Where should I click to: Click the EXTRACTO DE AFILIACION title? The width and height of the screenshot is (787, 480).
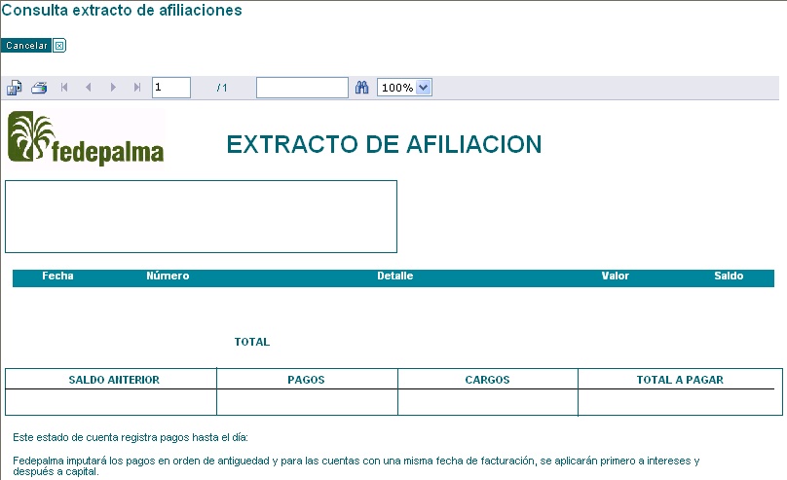384,144
